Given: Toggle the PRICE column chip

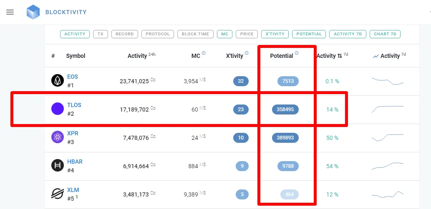Looking at the screenshot, I should pyautogui.click(x=247, y=34).
